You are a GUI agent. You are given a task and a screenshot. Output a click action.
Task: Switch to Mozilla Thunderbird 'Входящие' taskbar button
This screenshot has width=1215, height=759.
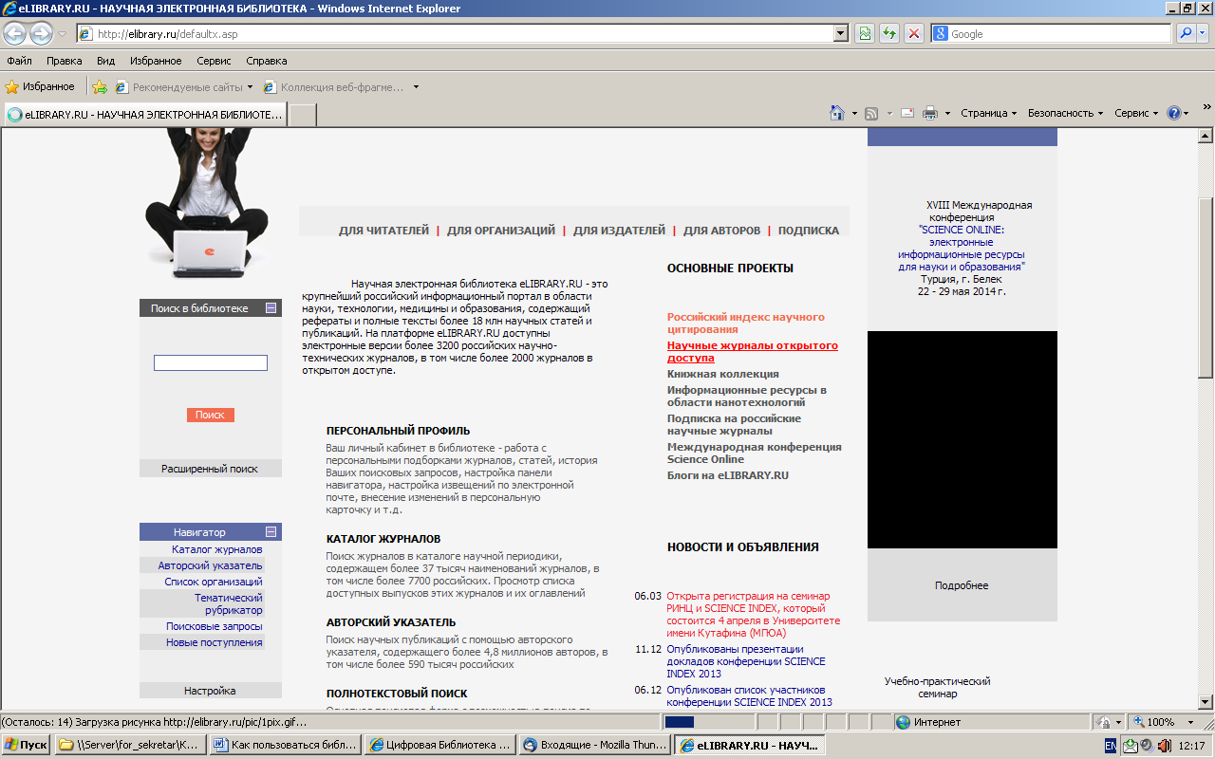tap(595, 746)
